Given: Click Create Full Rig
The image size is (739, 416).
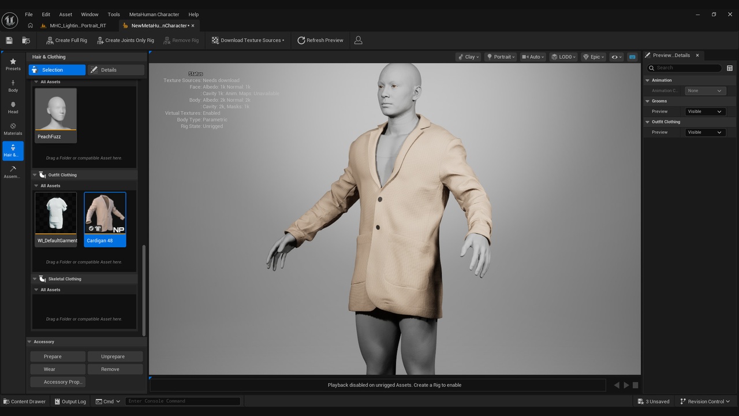Looking at the screenshot, I should pos(66,40).
